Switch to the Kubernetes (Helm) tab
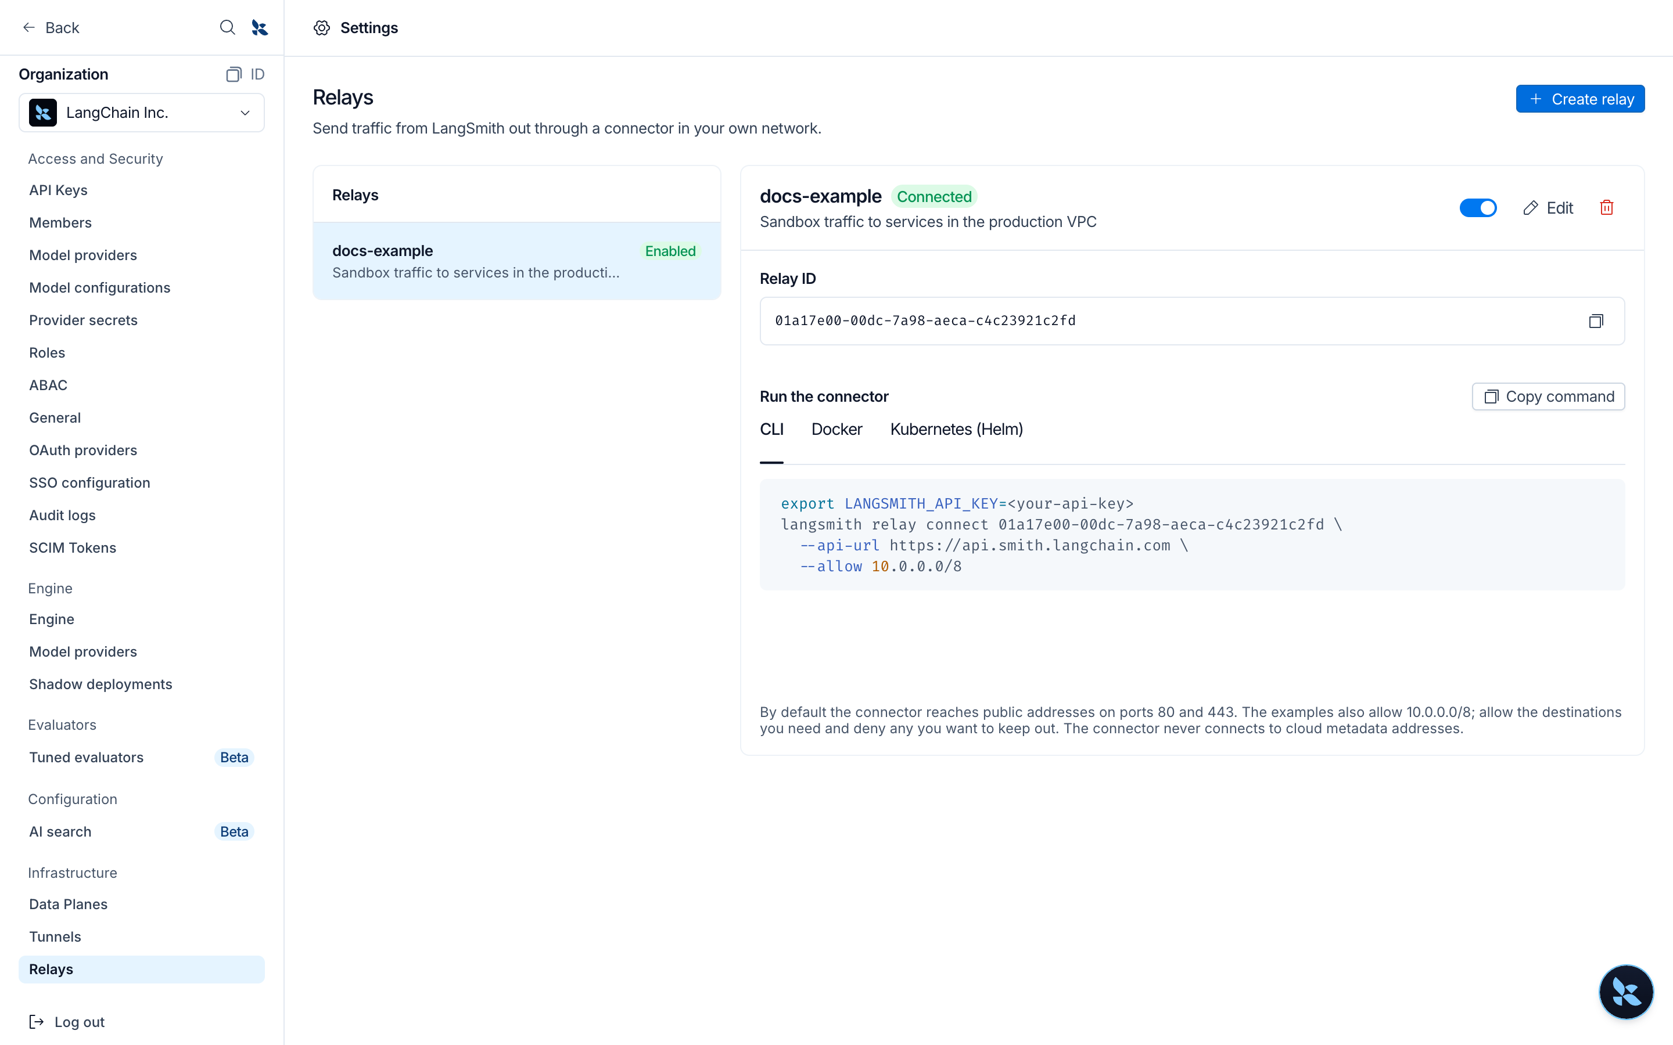The width and height of the screenshot is (1673, 1045). point(956,429)
